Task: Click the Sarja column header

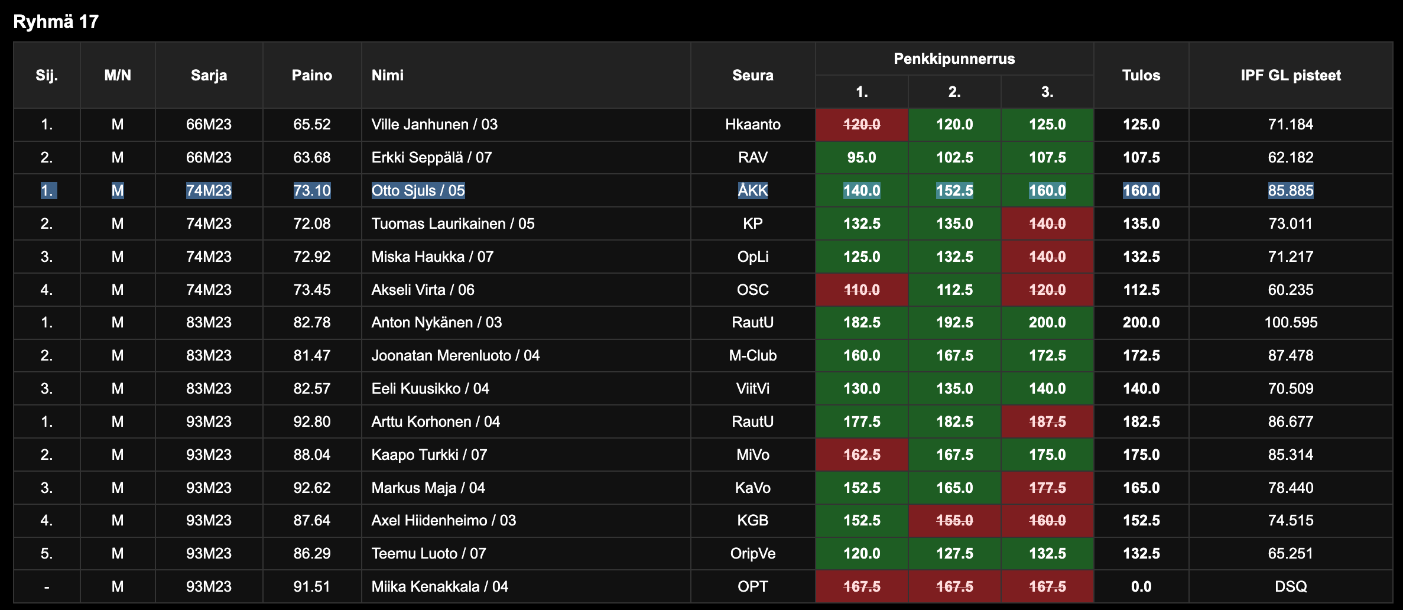Action: (209, 75)
